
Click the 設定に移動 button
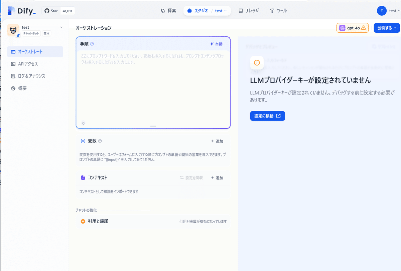[x=267, y=116]
